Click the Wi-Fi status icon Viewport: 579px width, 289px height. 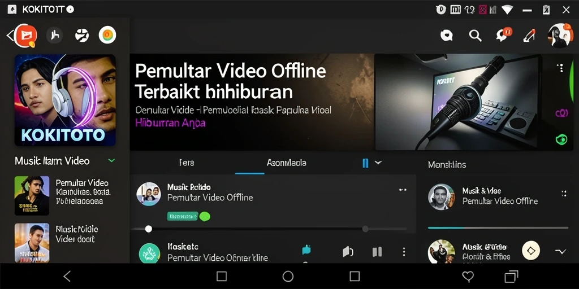tap(507, 10)
